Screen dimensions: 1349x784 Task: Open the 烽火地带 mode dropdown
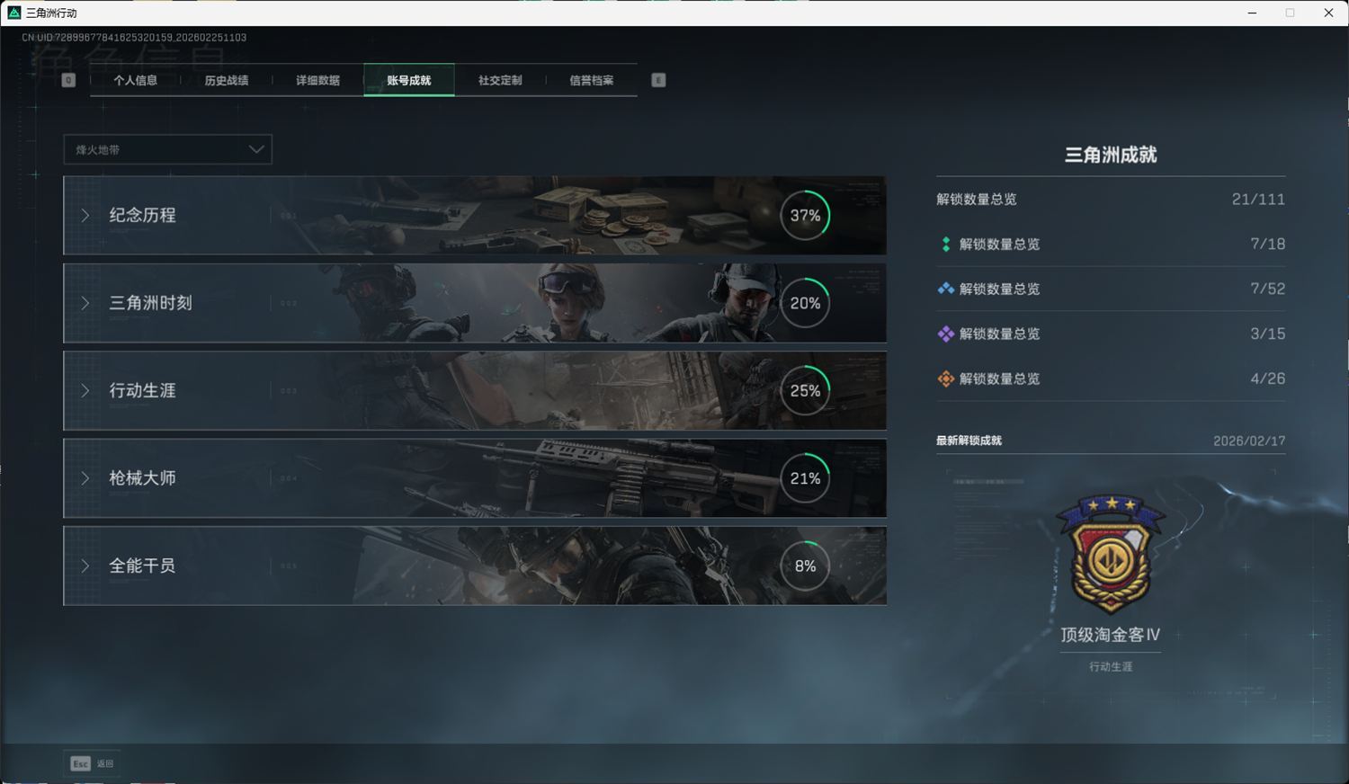(167, 149)
